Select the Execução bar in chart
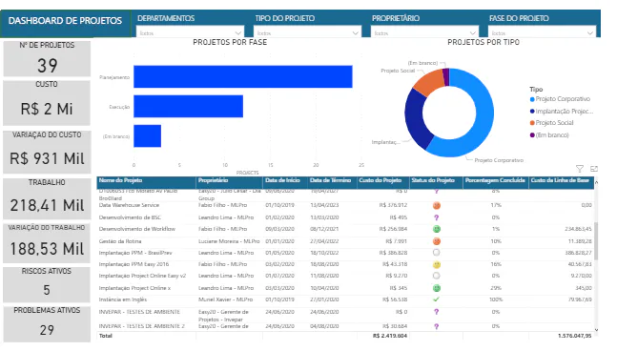This screenshot has width=617, height=351. [x=188, y=106]
